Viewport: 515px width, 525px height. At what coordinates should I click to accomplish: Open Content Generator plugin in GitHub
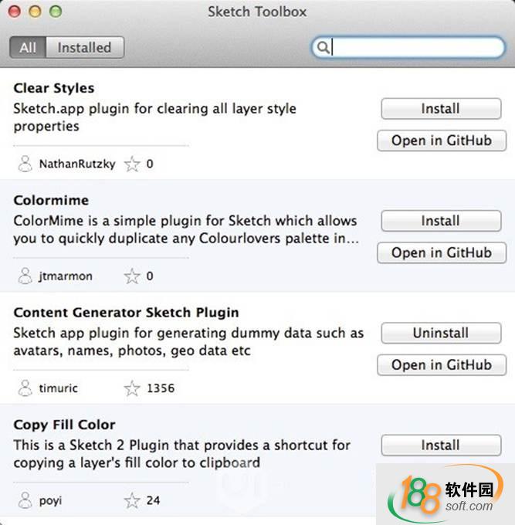coord(441,364)
